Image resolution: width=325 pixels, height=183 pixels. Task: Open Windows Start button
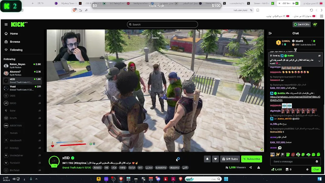[x=226, y=179]
